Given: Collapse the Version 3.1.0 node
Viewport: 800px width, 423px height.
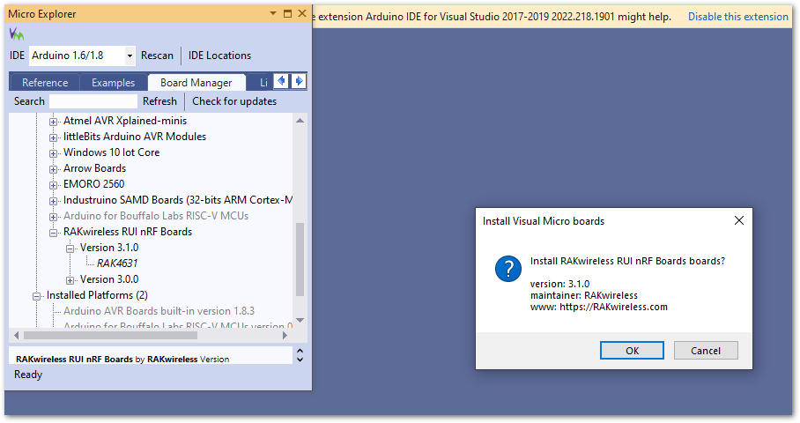Looking at the screenshot, I should (70, 248).
